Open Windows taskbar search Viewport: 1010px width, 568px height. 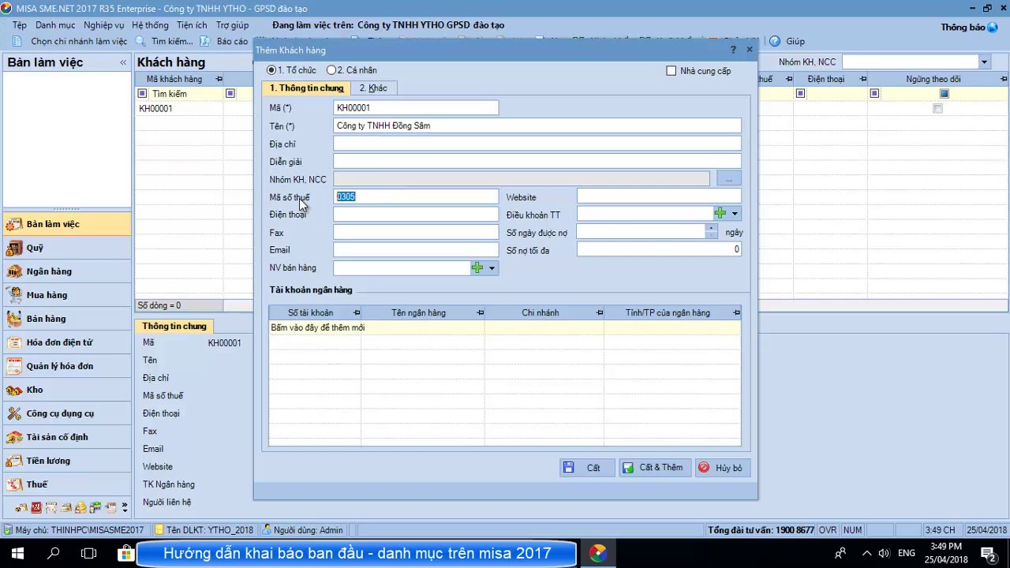tap(54, 553)
